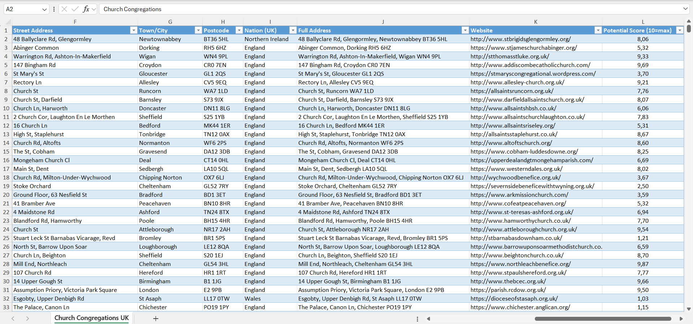Select street cell 147 Bingham Rd
The image size is (693, 324).
pos(75,65)
